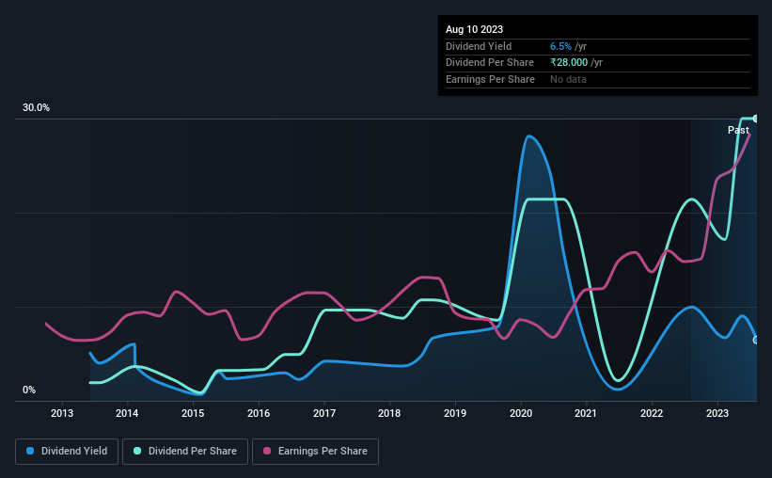772x478 pixels.
Task: Toggle the Dividend Yield legend button
Action: 67,452
